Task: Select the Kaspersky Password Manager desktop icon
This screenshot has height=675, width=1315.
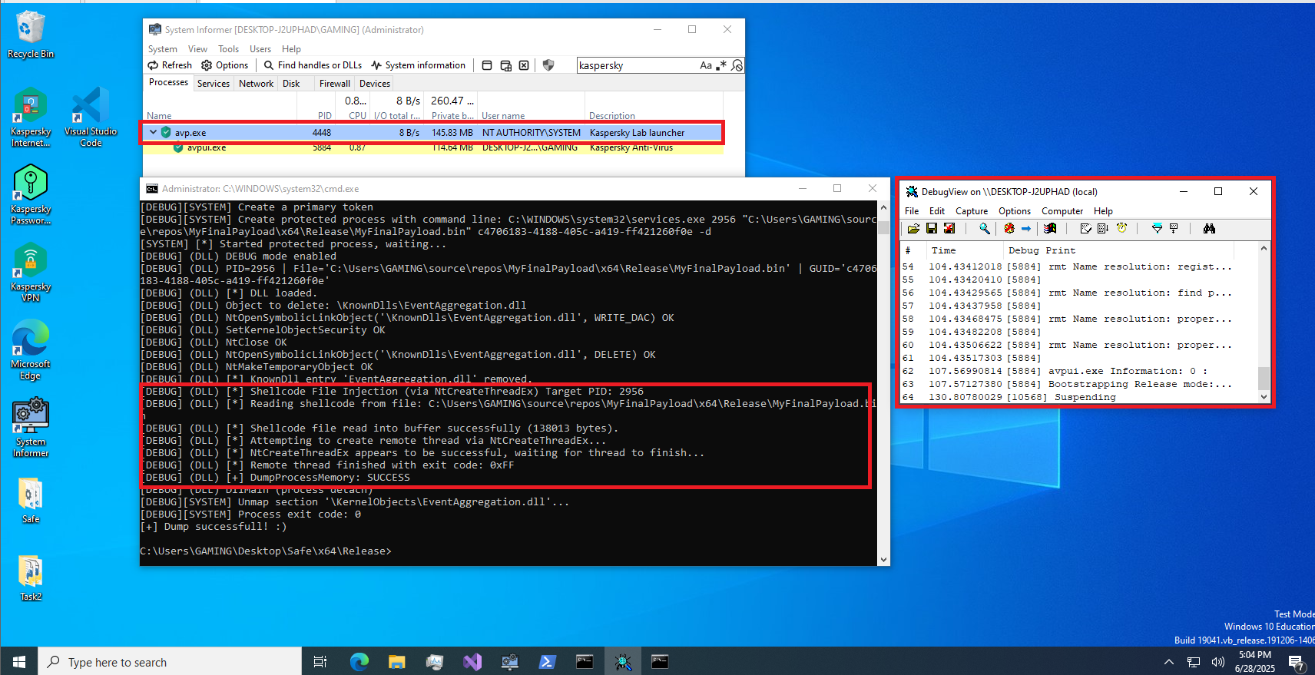Action: pos(31,195)
